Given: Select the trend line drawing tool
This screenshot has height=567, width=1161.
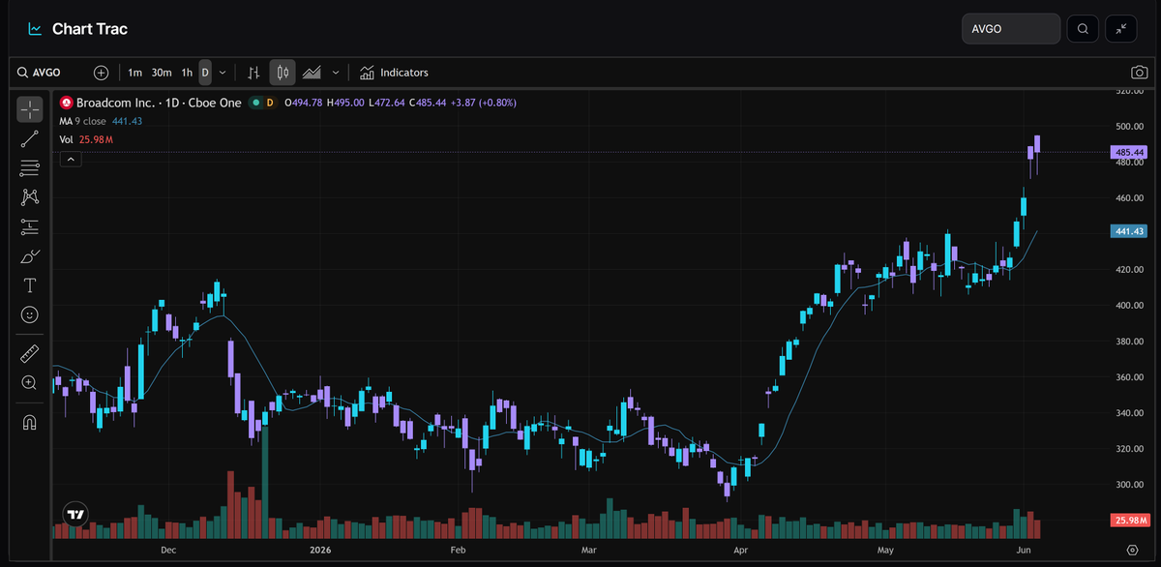Looking at the screenshot, I should click(30, 138).
